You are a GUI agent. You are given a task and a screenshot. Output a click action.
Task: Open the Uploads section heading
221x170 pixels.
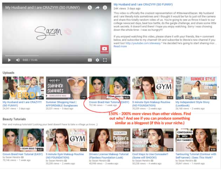[x=8, y=73]
